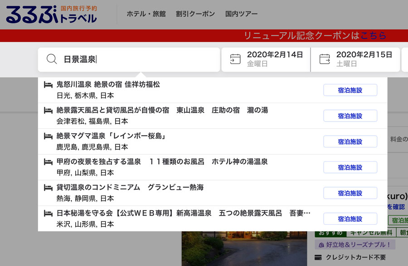Click 宿泊施設 button for グランビュー熱海
The width and height of the screenshot is (408, 266).
coord(350,193)
